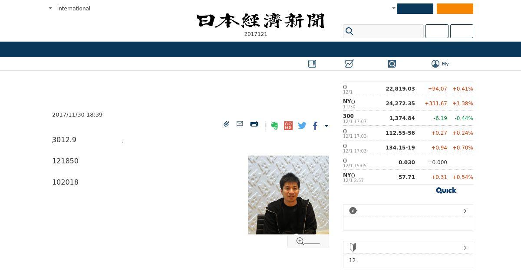The width and height of the screenshot is (521, 273).
Task: Click the -6.19 change value
Action: (x=440, y=118)
